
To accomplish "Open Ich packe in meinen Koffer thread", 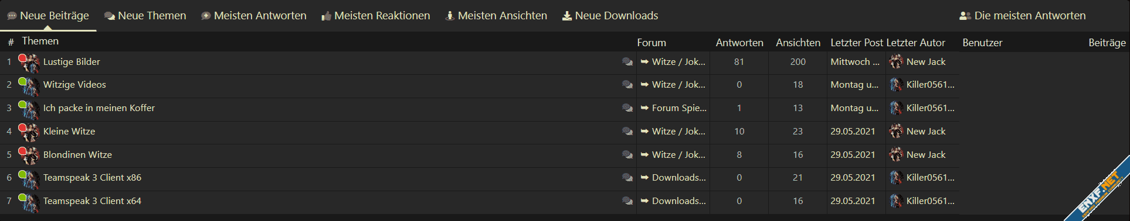I will coord(99,108).
